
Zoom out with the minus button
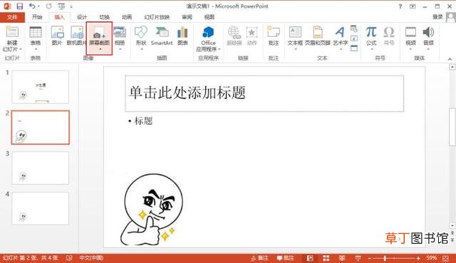[x=370, y=258]
